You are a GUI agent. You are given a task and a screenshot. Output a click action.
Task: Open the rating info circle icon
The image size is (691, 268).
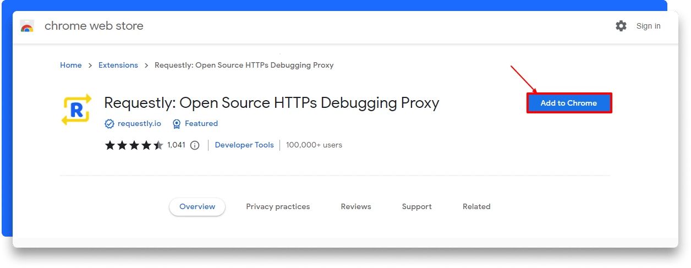pyautogui.click(x=195, y=145)
